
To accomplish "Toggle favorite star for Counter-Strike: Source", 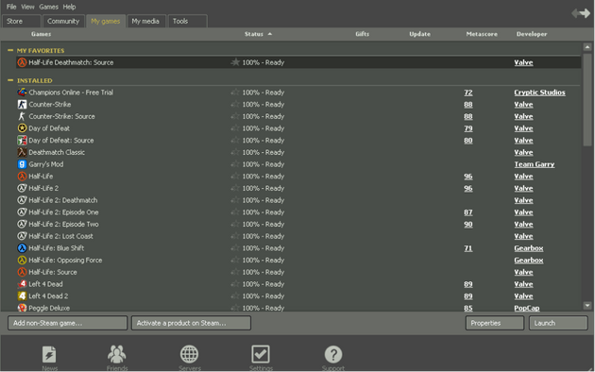I will coord(235,116).
